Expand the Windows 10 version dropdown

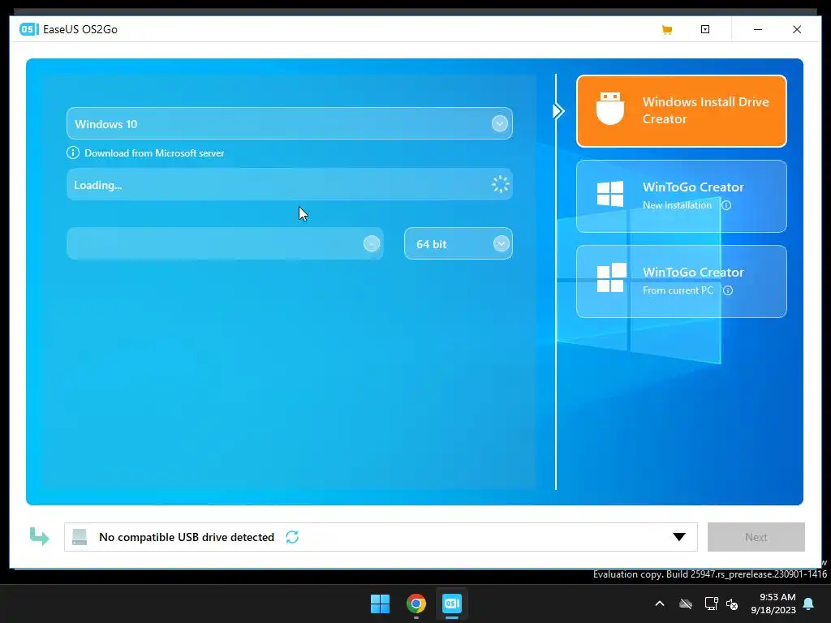click(x=499, y=123)
